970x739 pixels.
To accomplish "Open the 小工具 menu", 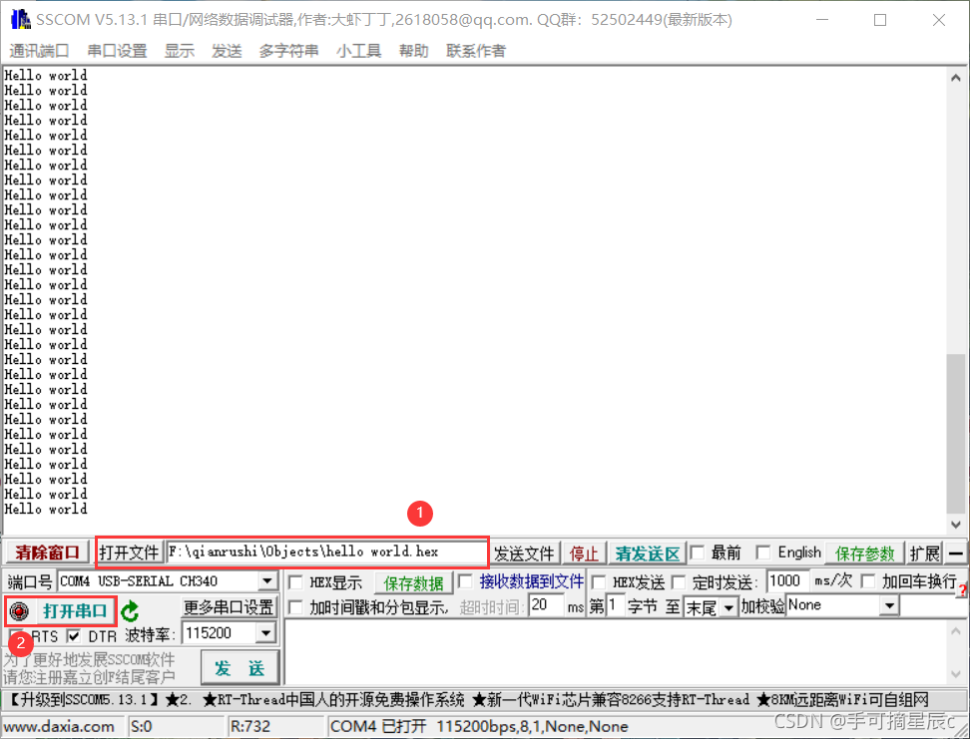I will (359, 51).
